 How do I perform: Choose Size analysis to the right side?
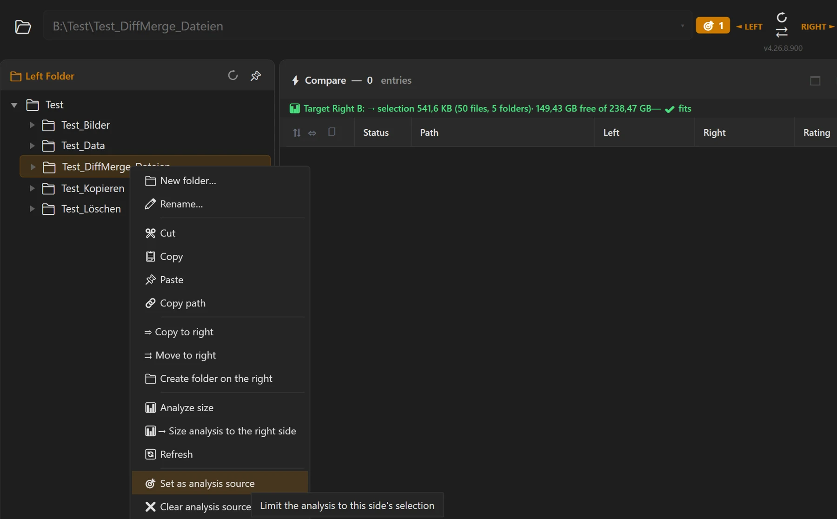(219, 431)
